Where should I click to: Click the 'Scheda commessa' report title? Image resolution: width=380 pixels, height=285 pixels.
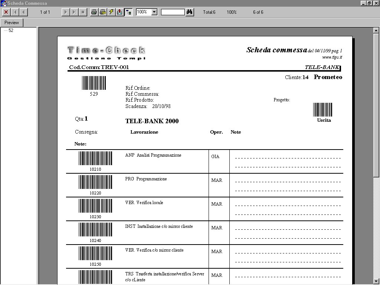(x=277, y=50)
